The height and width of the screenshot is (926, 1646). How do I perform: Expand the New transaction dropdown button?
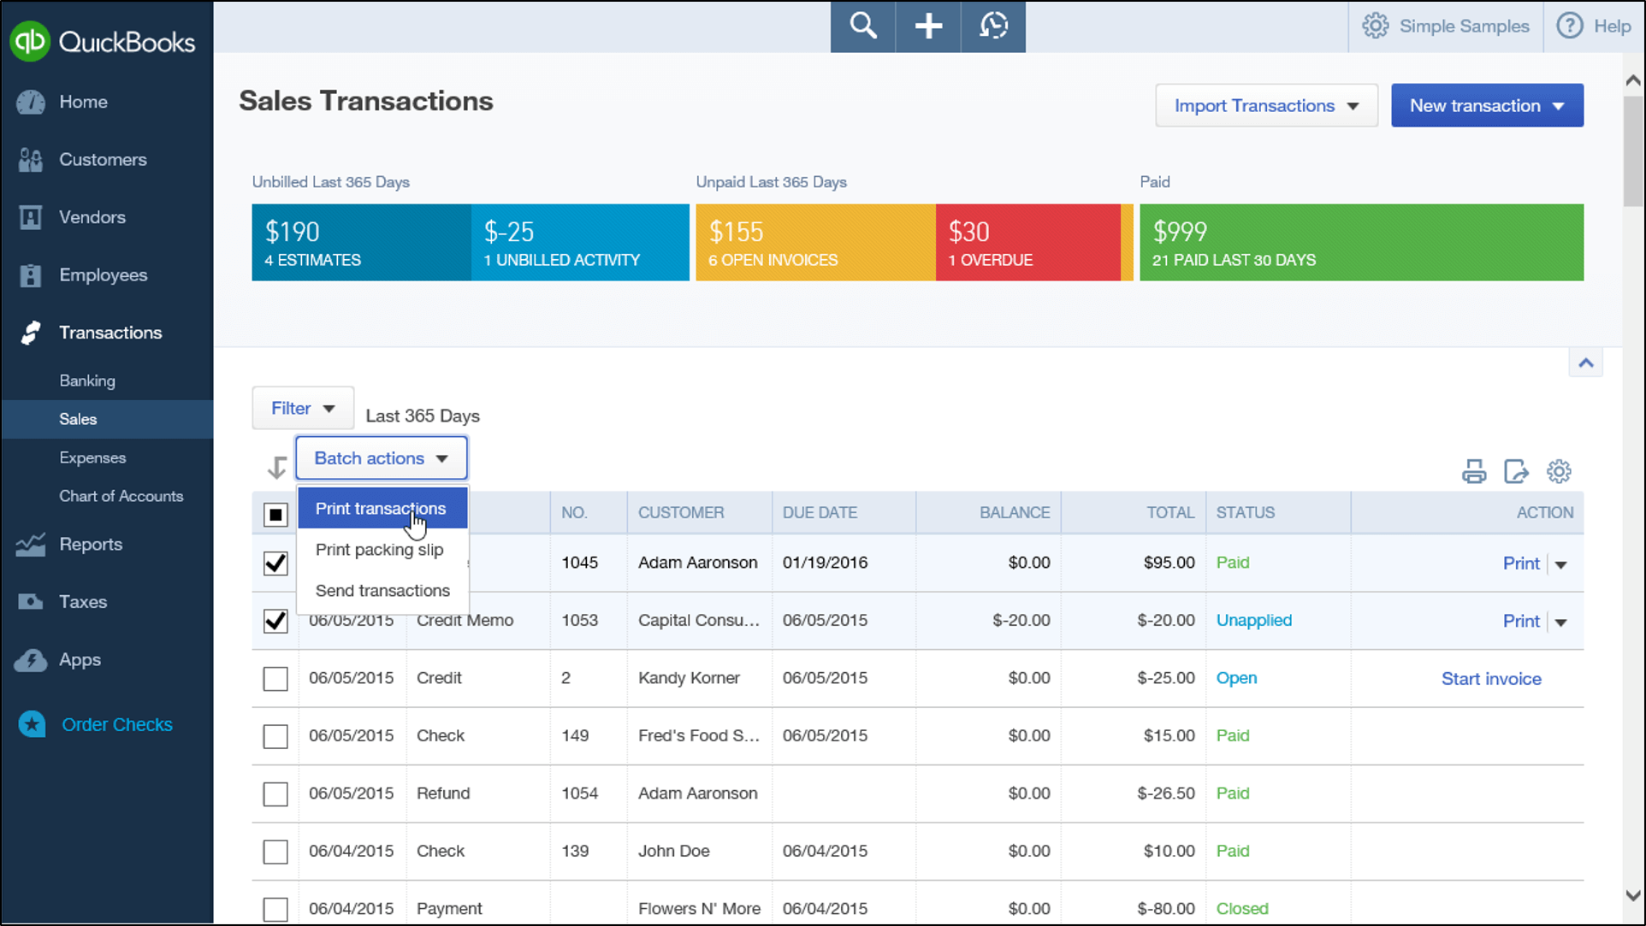coord(1562,105)
